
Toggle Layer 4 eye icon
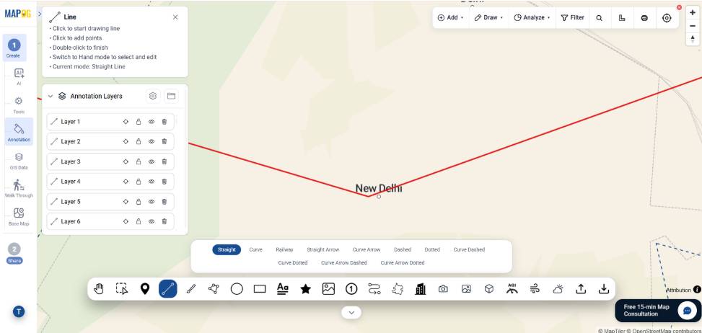coord(152,182)
